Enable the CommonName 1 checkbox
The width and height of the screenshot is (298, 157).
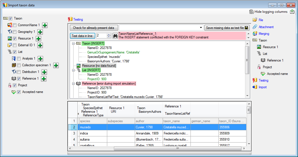coord(14,25)
